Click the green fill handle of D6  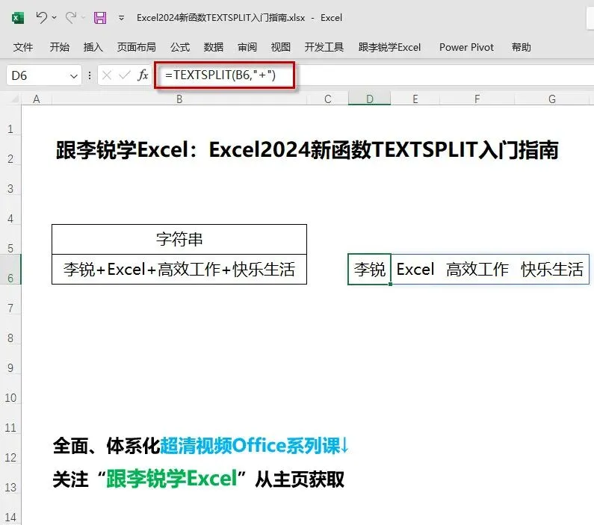(x=390, y=284)
